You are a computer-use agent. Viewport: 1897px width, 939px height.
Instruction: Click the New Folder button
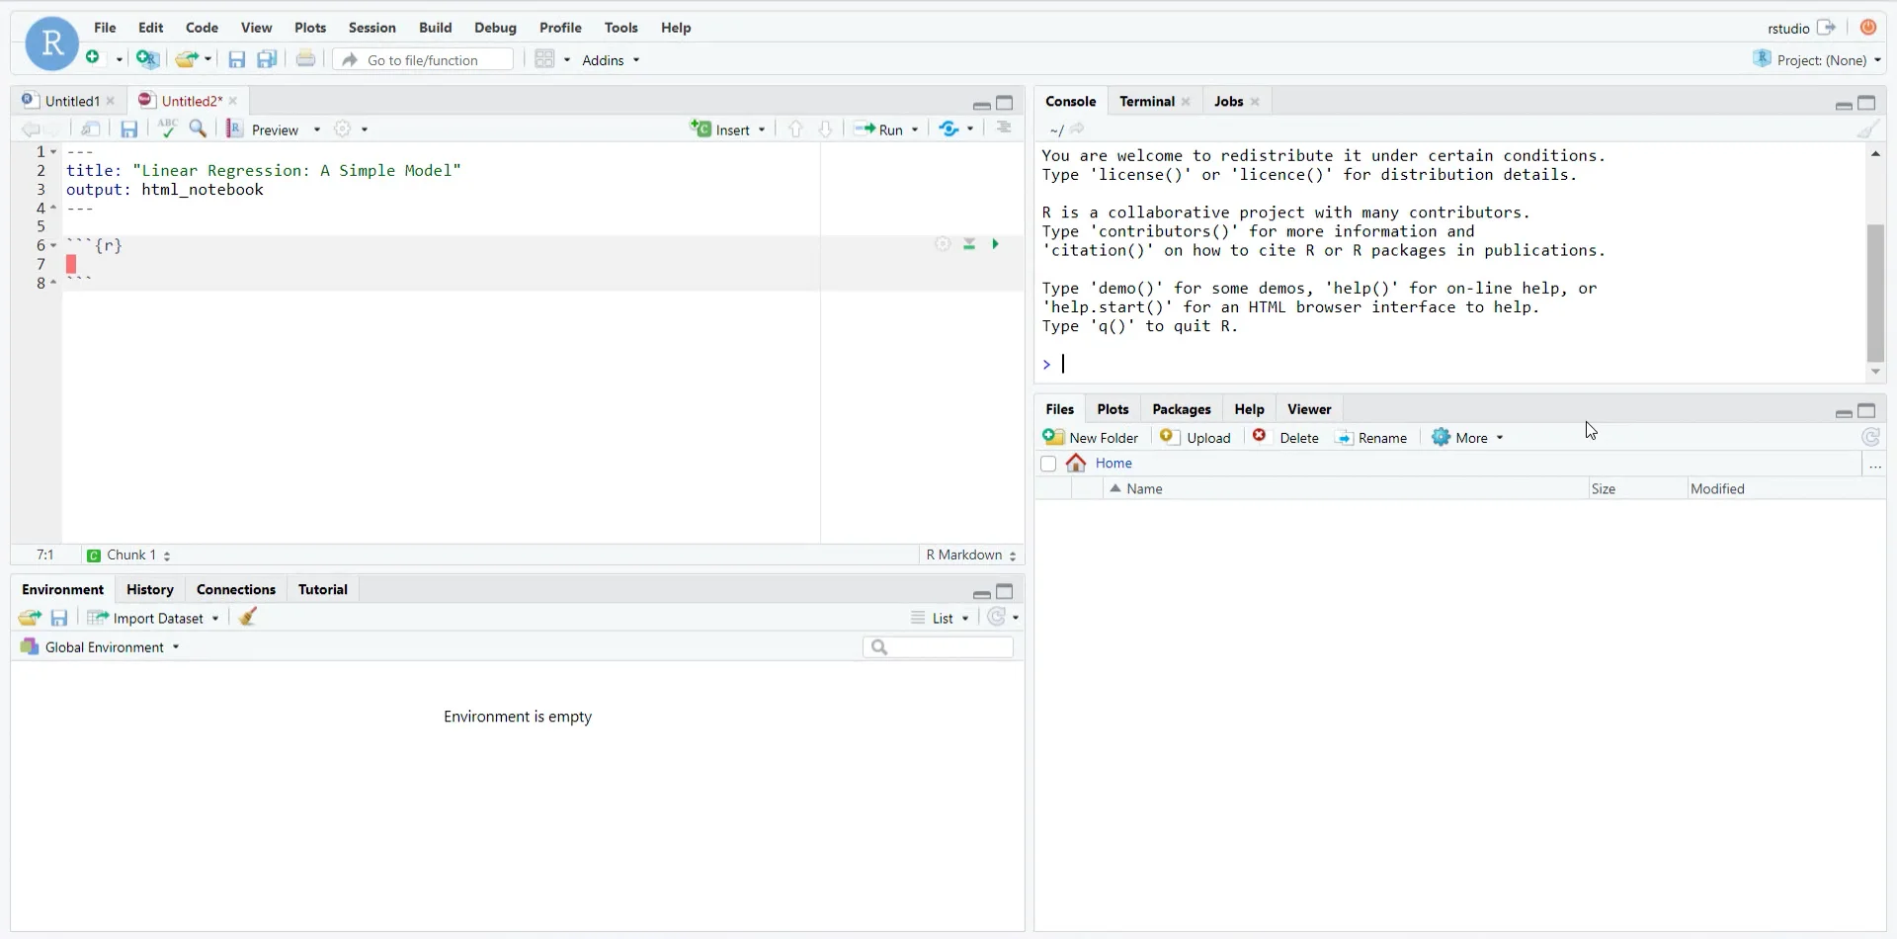pos(1091,438)
